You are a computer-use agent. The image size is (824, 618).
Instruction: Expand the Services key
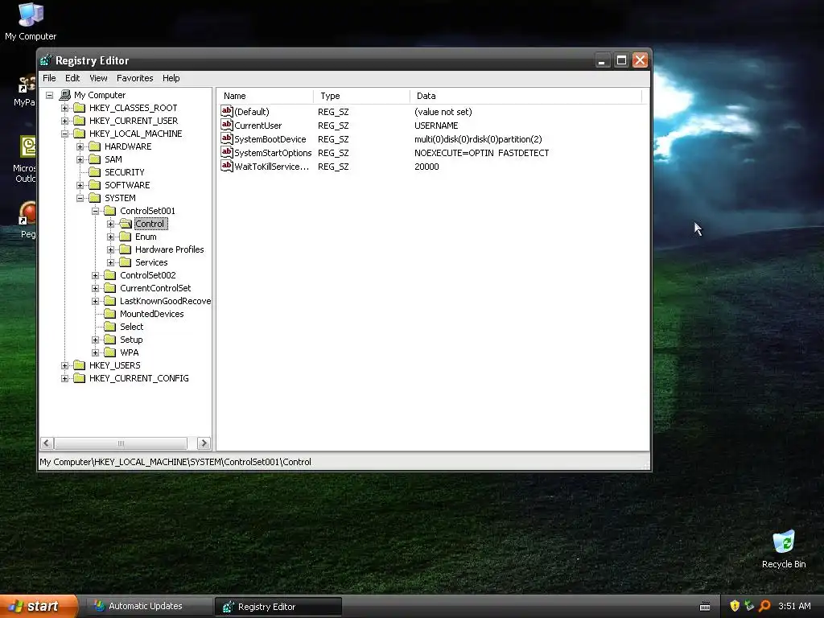point(110,262)
